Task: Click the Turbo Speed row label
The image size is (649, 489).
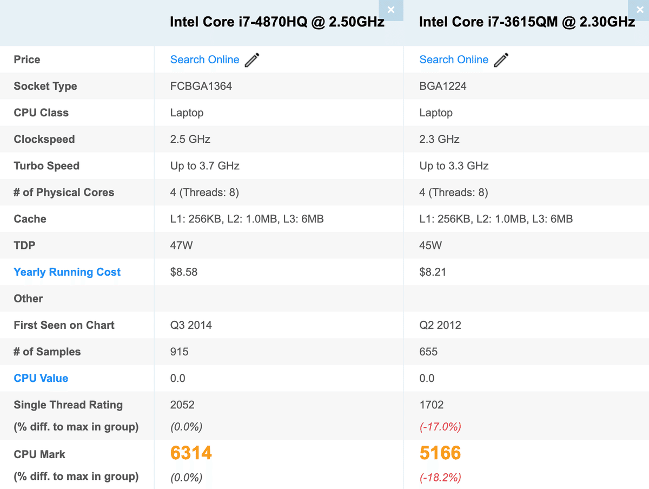Action: [45, 166]
